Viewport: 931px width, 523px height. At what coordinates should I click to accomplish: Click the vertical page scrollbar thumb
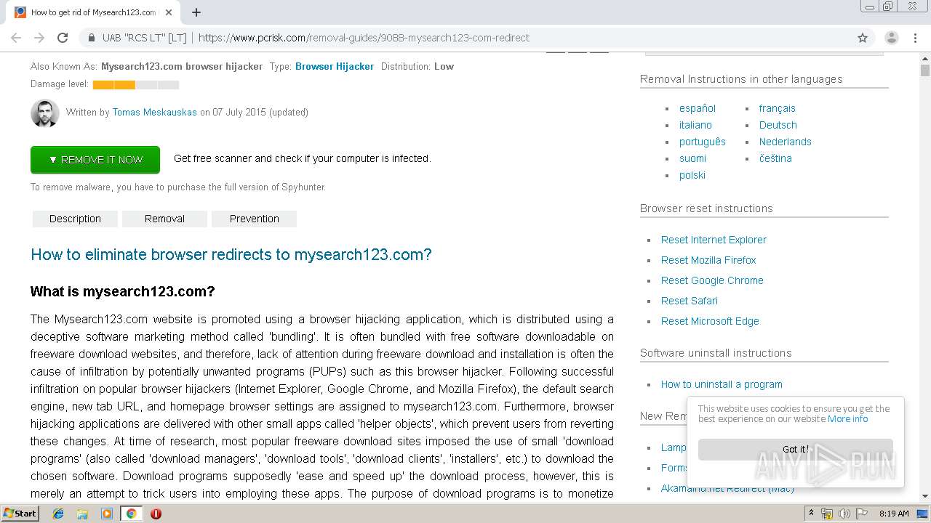(924, 70)
